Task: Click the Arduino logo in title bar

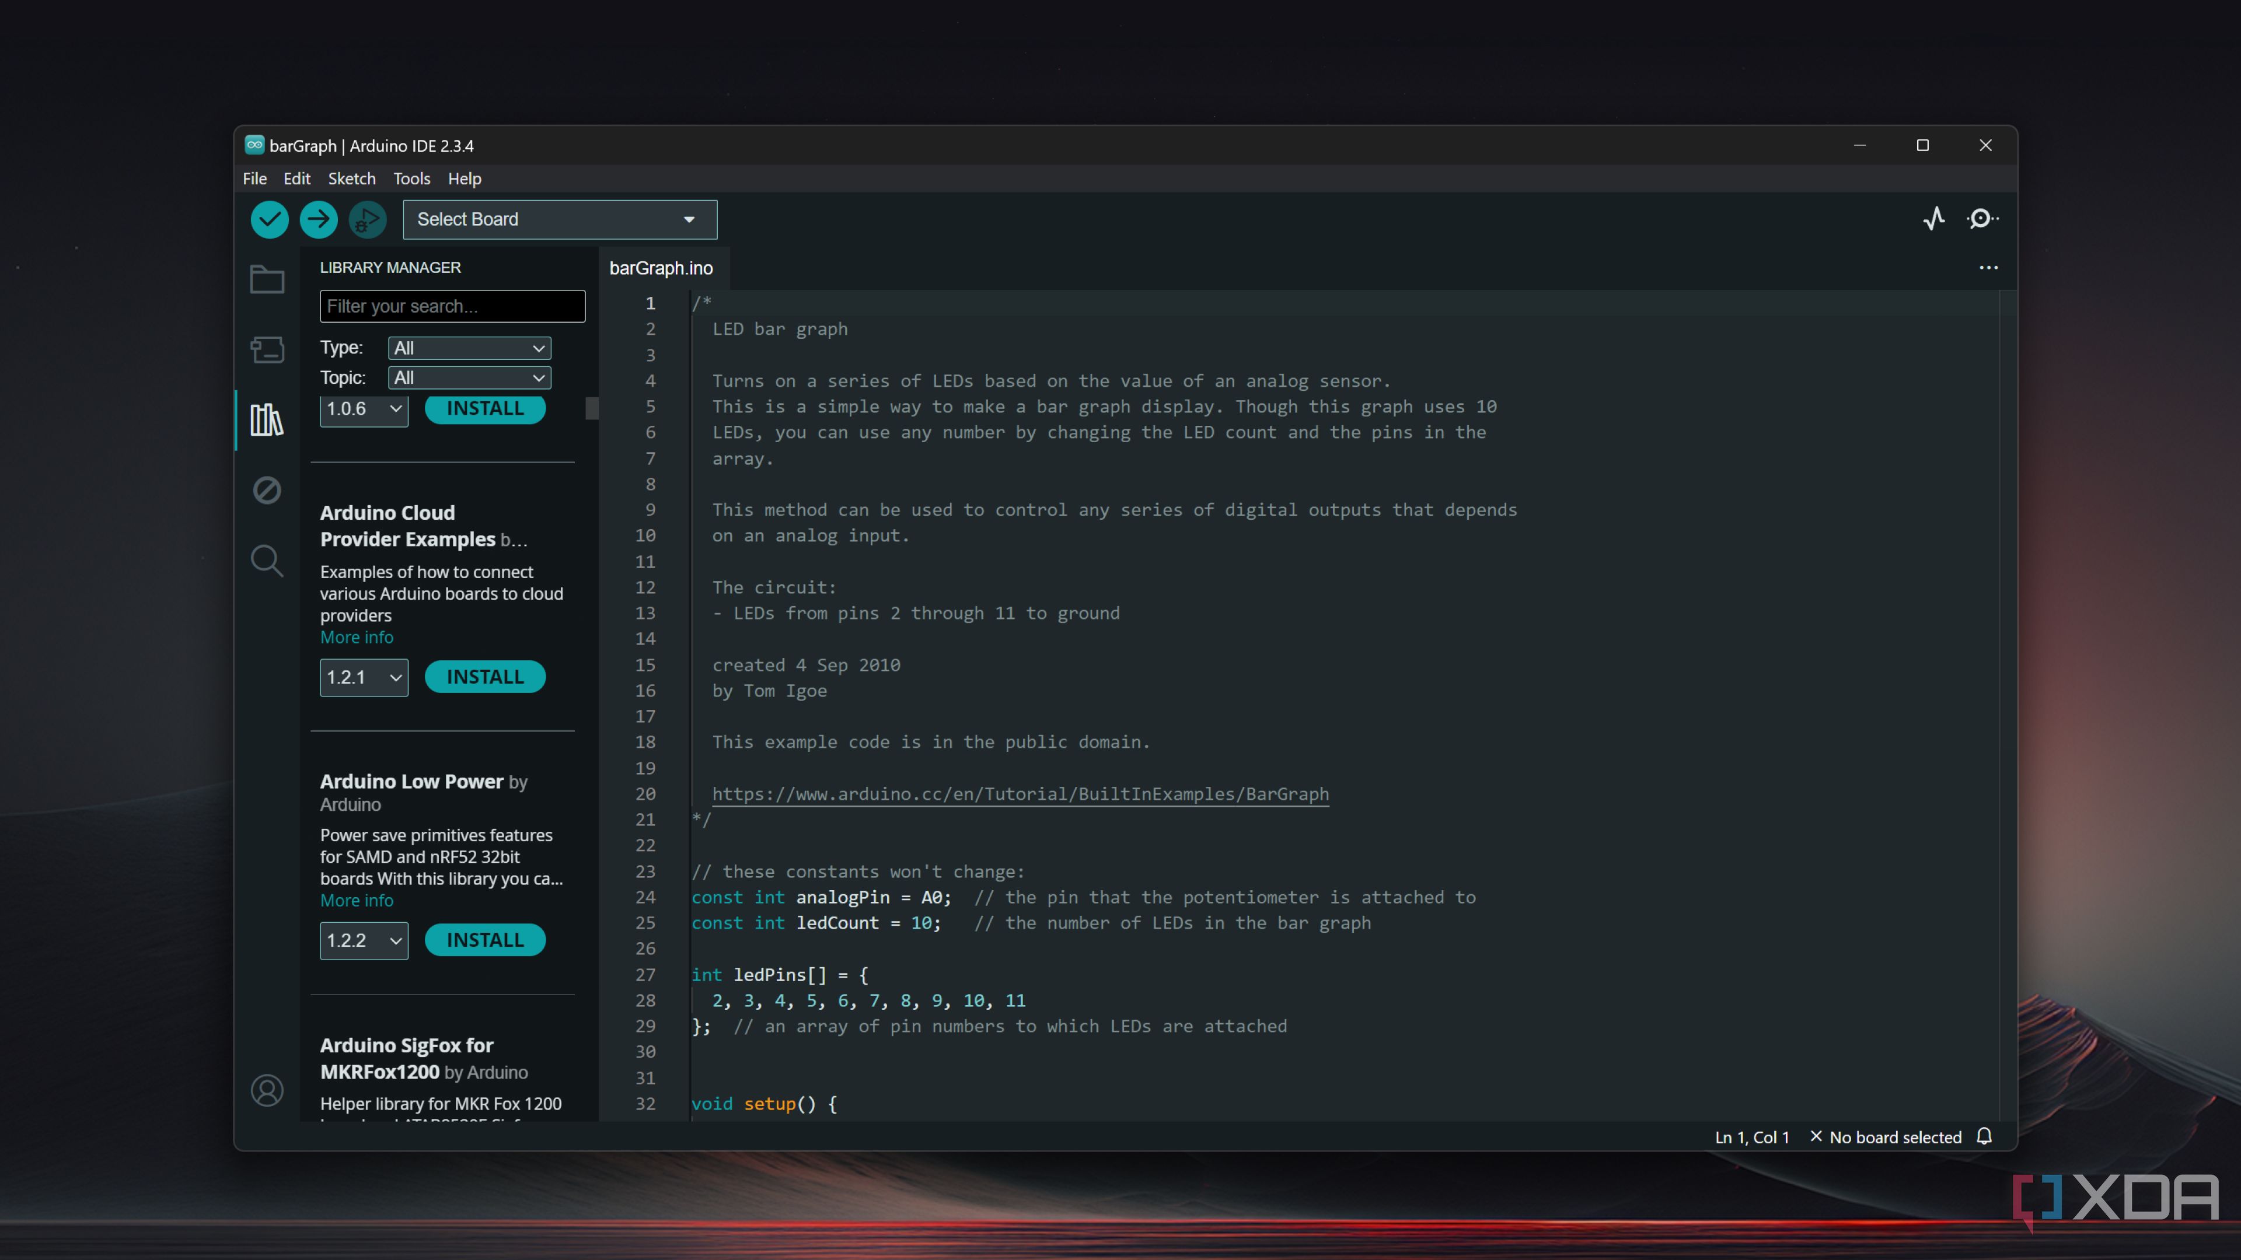Action: tap(254, 144)
